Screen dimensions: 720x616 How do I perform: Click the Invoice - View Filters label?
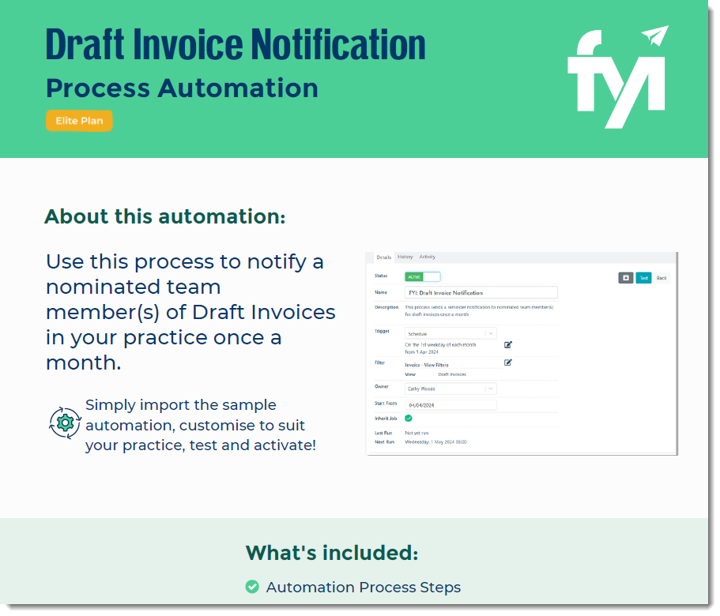[x=427, y=365]
